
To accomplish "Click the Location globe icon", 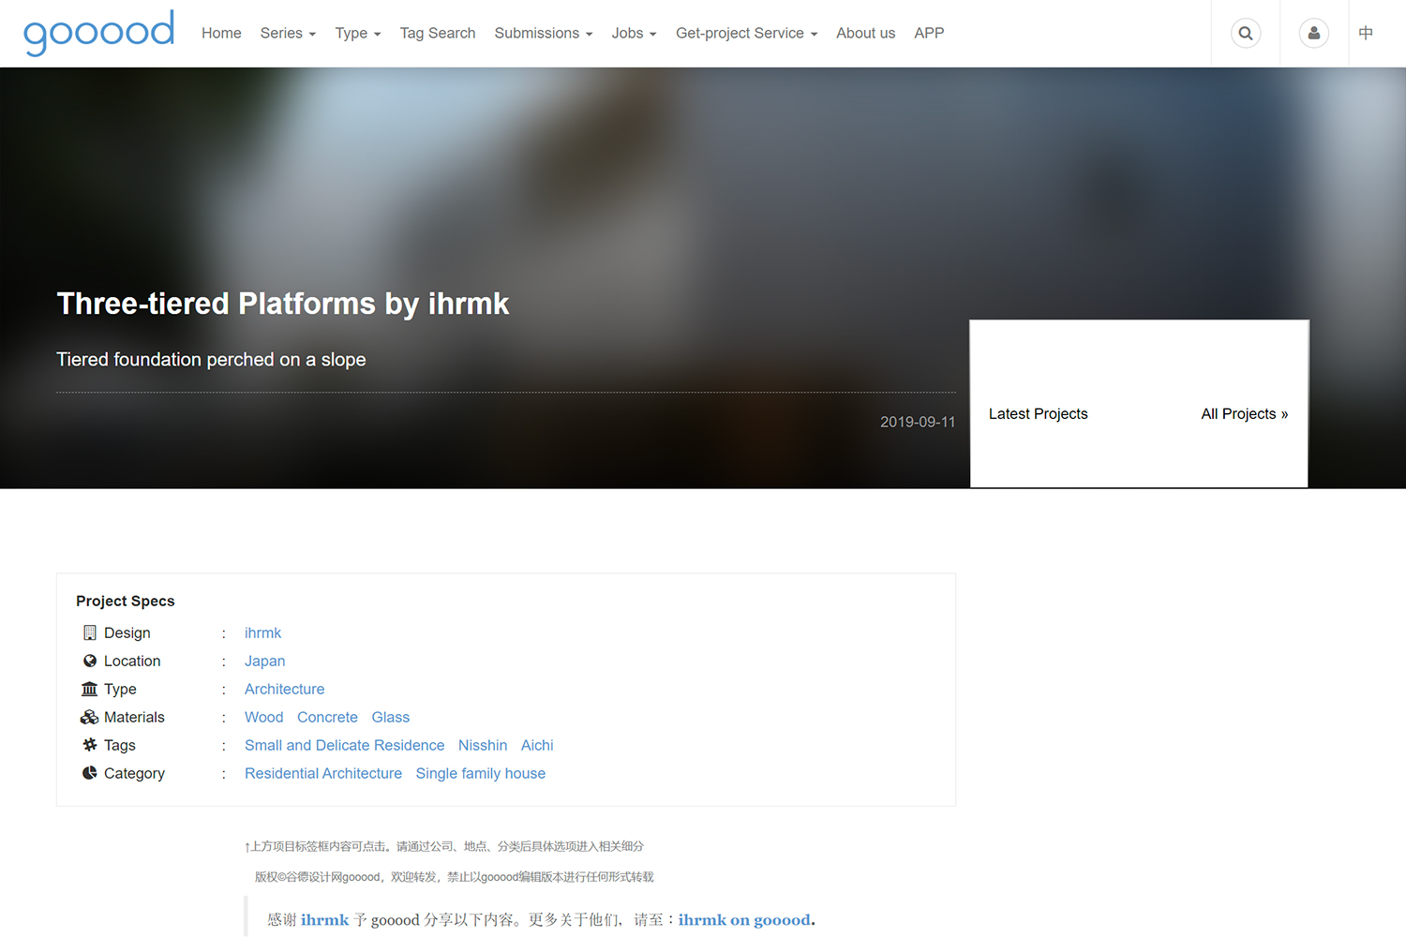I will click(x=90, y=662).
